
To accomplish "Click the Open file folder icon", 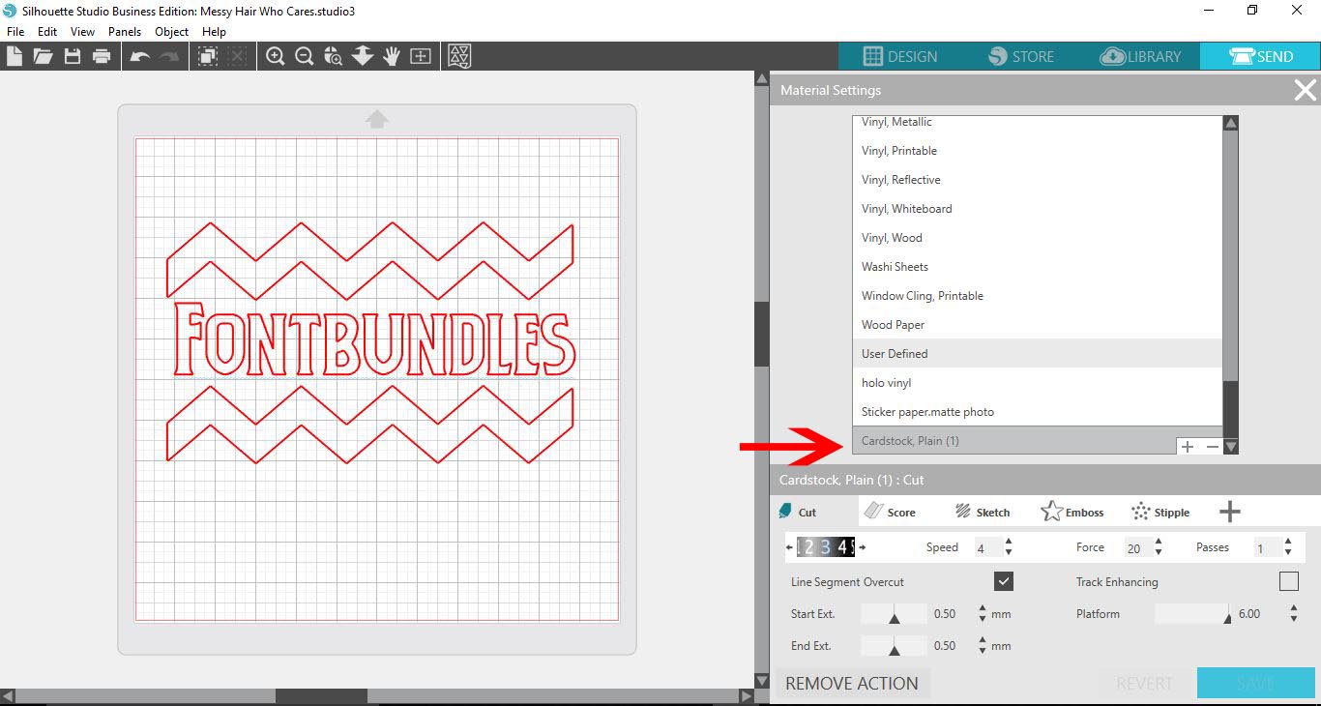I will coord(43,56).
